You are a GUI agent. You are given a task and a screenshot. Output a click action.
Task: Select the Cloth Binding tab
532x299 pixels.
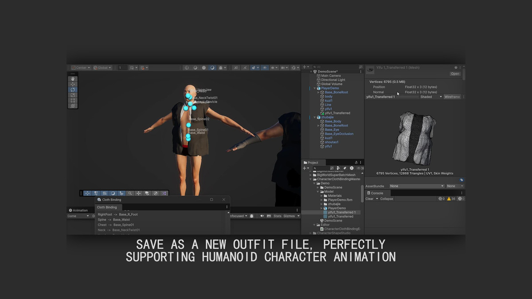pos(107,207)
